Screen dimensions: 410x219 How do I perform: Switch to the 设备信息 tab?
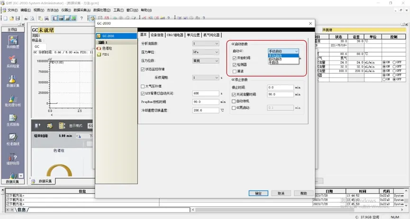(157, 35)
